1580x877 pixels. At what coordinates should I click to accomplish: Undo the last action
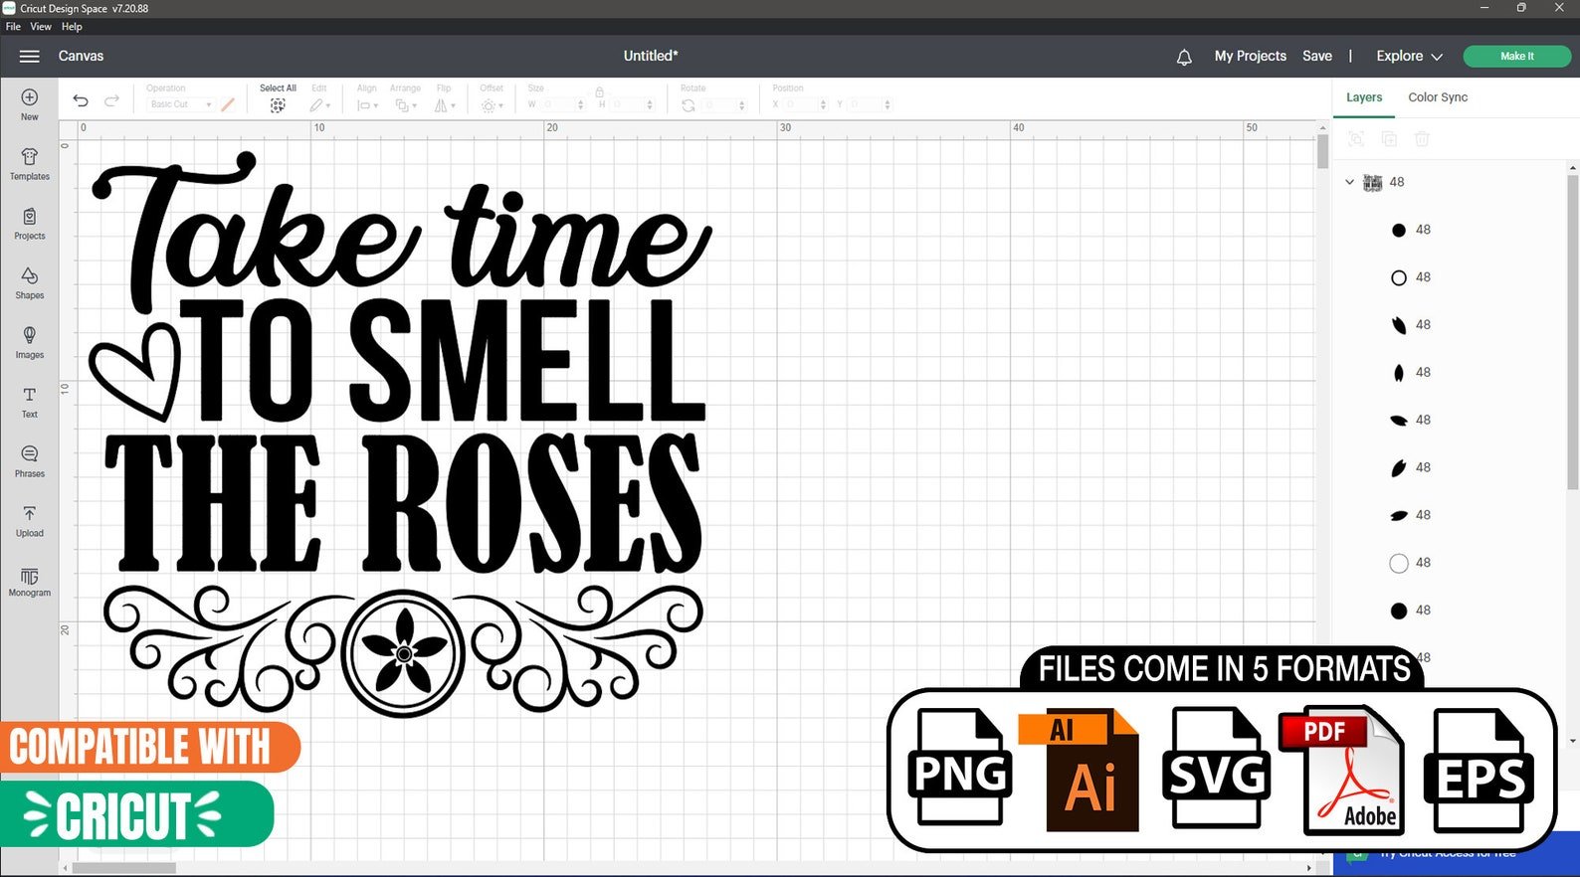(81, 101)
